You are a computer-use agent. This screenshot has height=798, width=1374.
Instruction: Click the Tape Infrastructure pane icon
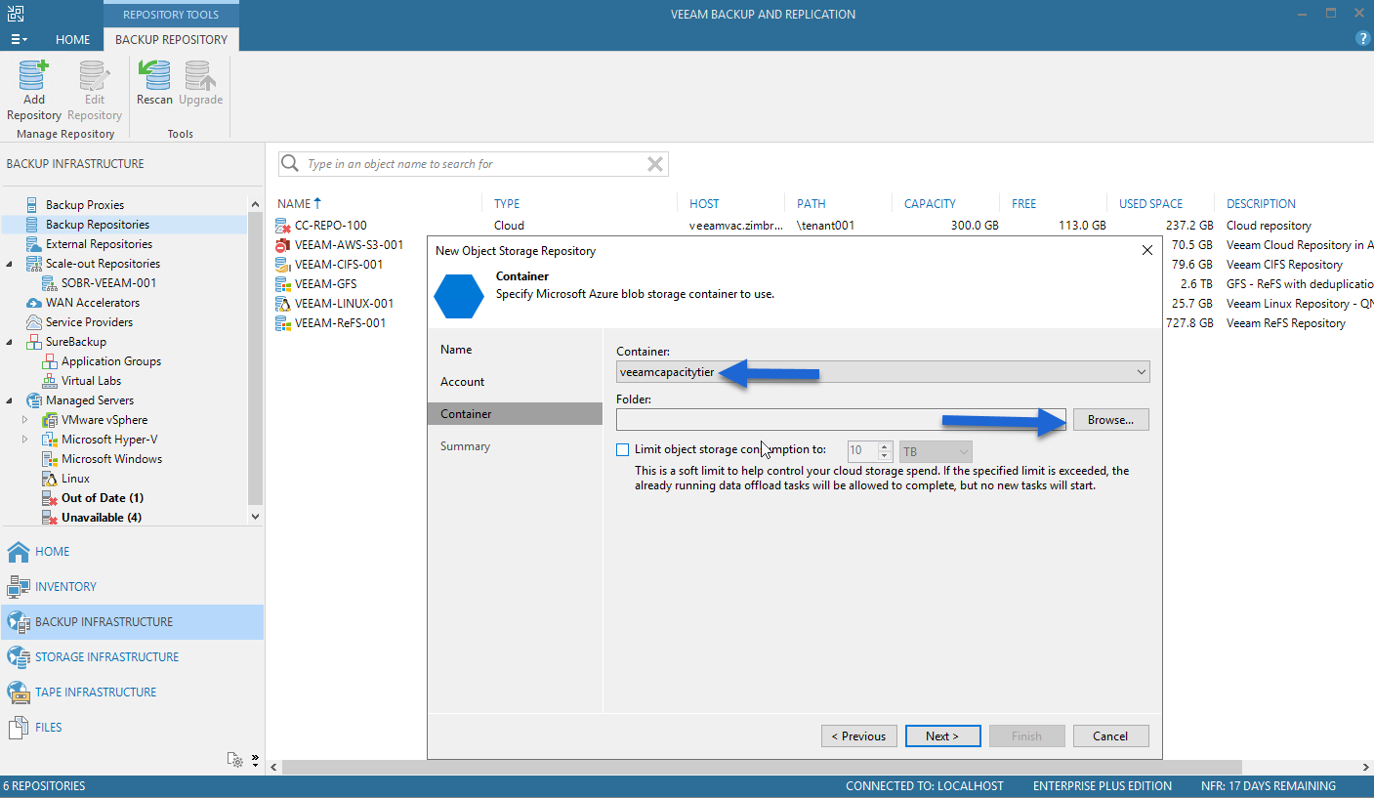19,693
